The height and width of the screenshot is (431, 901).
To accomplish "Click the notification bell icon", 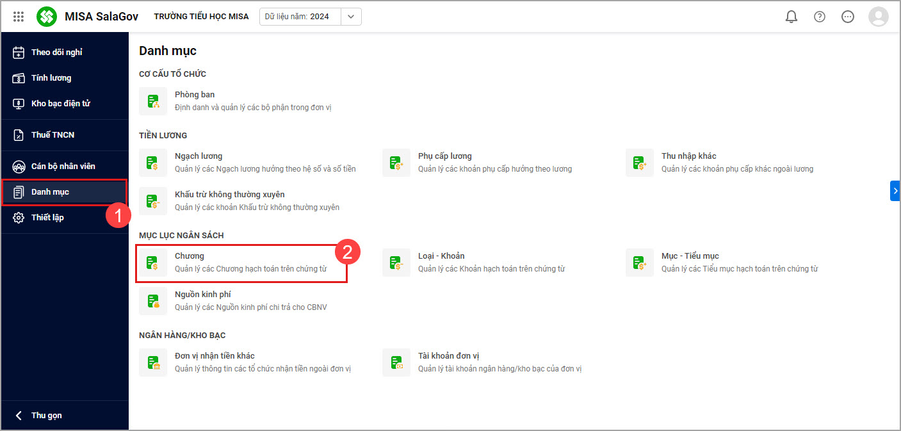I will [791, 17].
